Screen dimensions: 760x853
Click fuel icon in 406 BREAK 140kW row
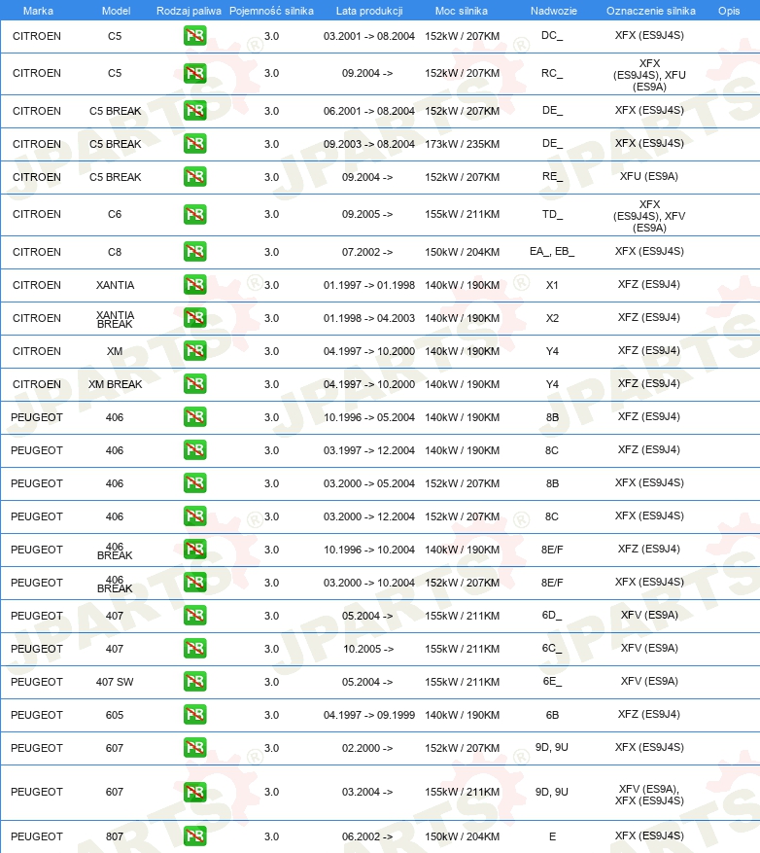[194, 550]
